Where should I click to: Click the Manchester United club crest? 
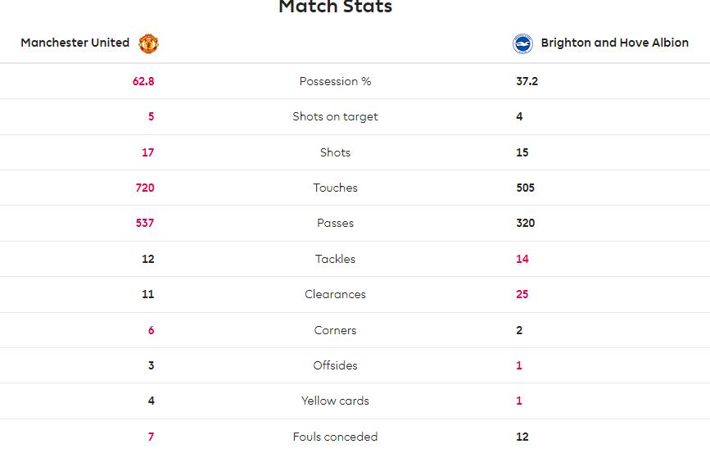148,43
